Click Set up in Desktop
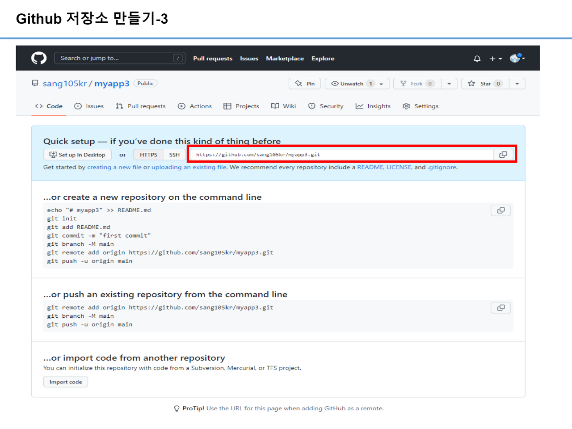 77,155
